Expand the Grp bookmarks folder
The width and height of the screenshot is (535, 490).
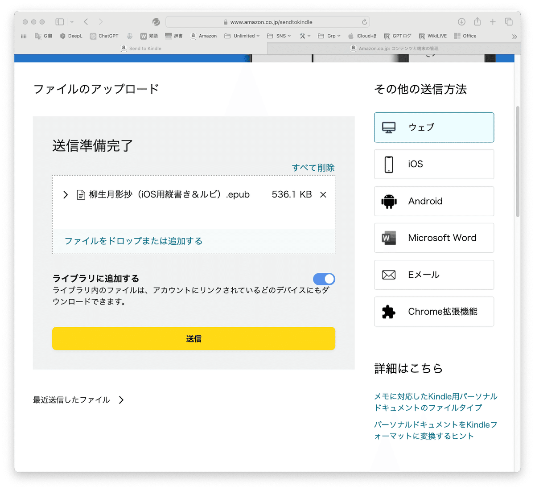329,36
